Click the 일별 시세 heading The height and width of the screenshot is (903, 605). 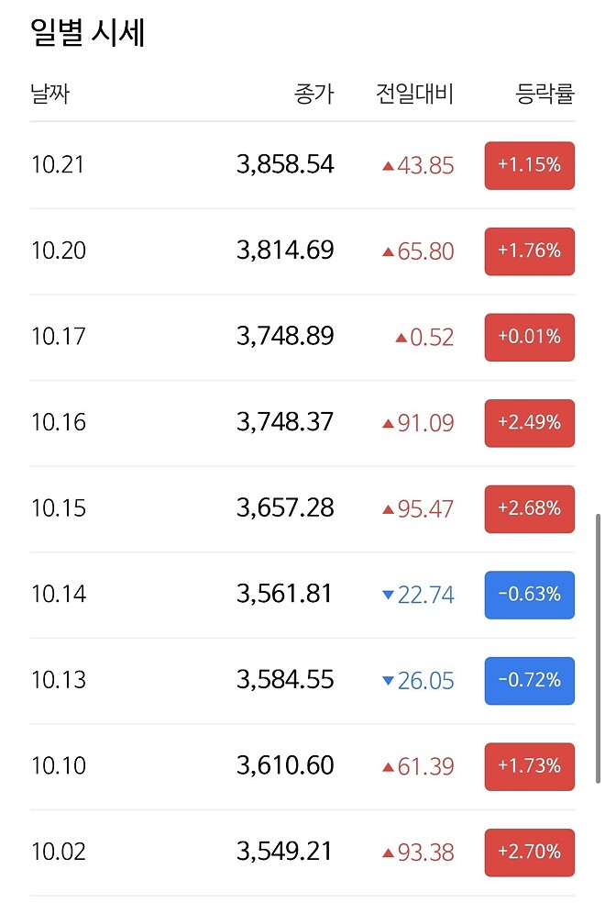(88, 33)
